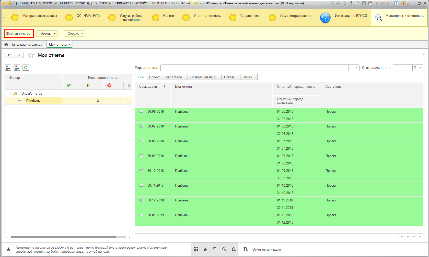
Task: Click the search magnifier in bottom panel
Action: tap(224, 249)
